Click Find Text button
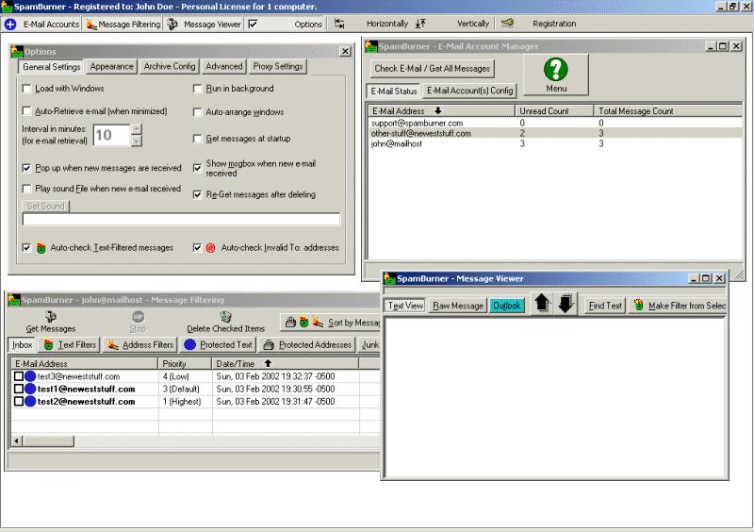The height and width of the screenshot is (532, 754). [605, 306]
